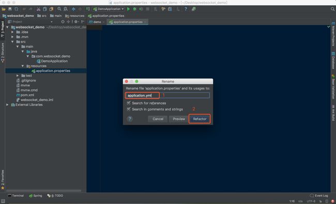Click the Collapse All icon in Project panel
The width and height of the screenshot is (336, 204).
click(x=68, y=22)
